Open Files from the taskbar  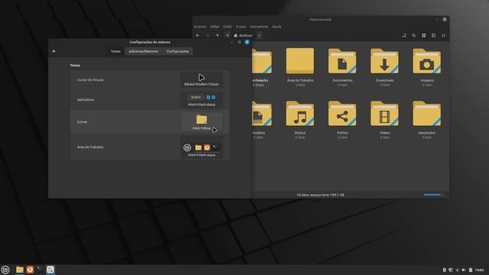[x=20, y=270]
